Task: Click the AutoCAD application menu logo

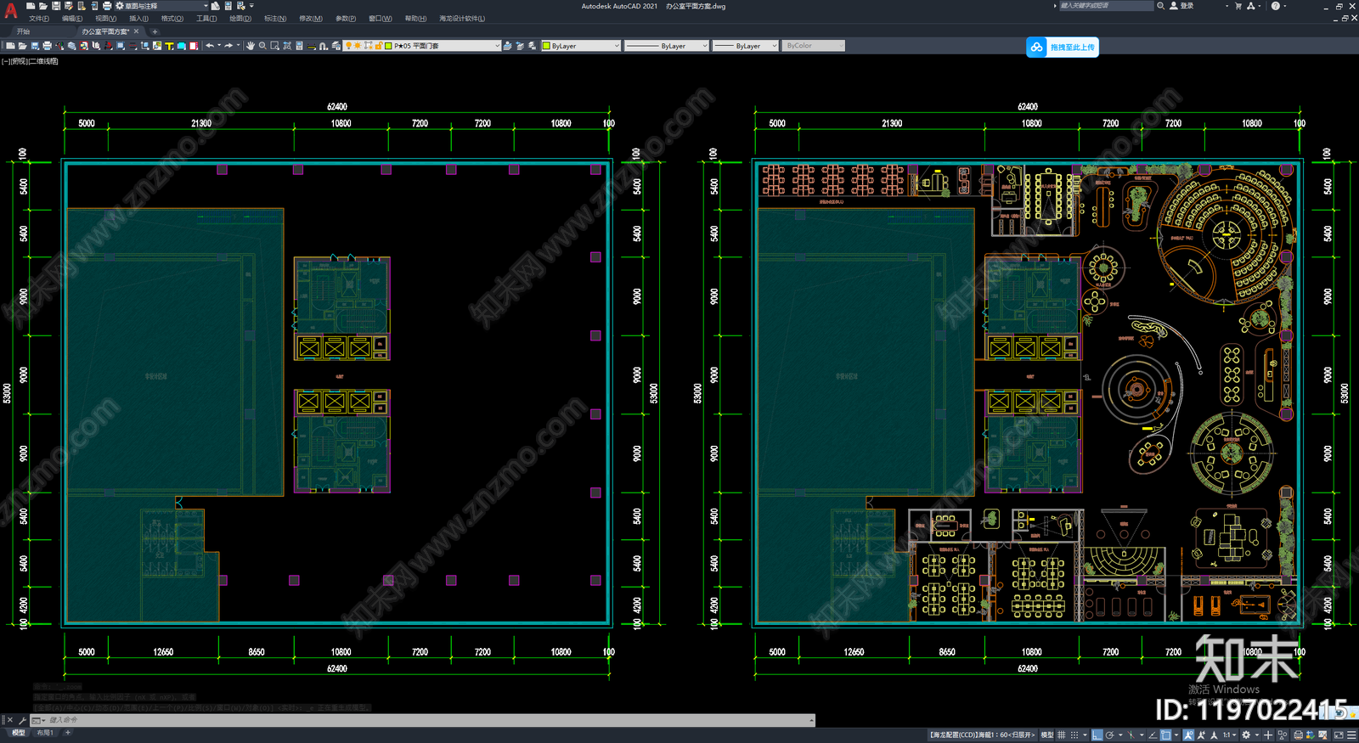Action: (x=10, y=11)
